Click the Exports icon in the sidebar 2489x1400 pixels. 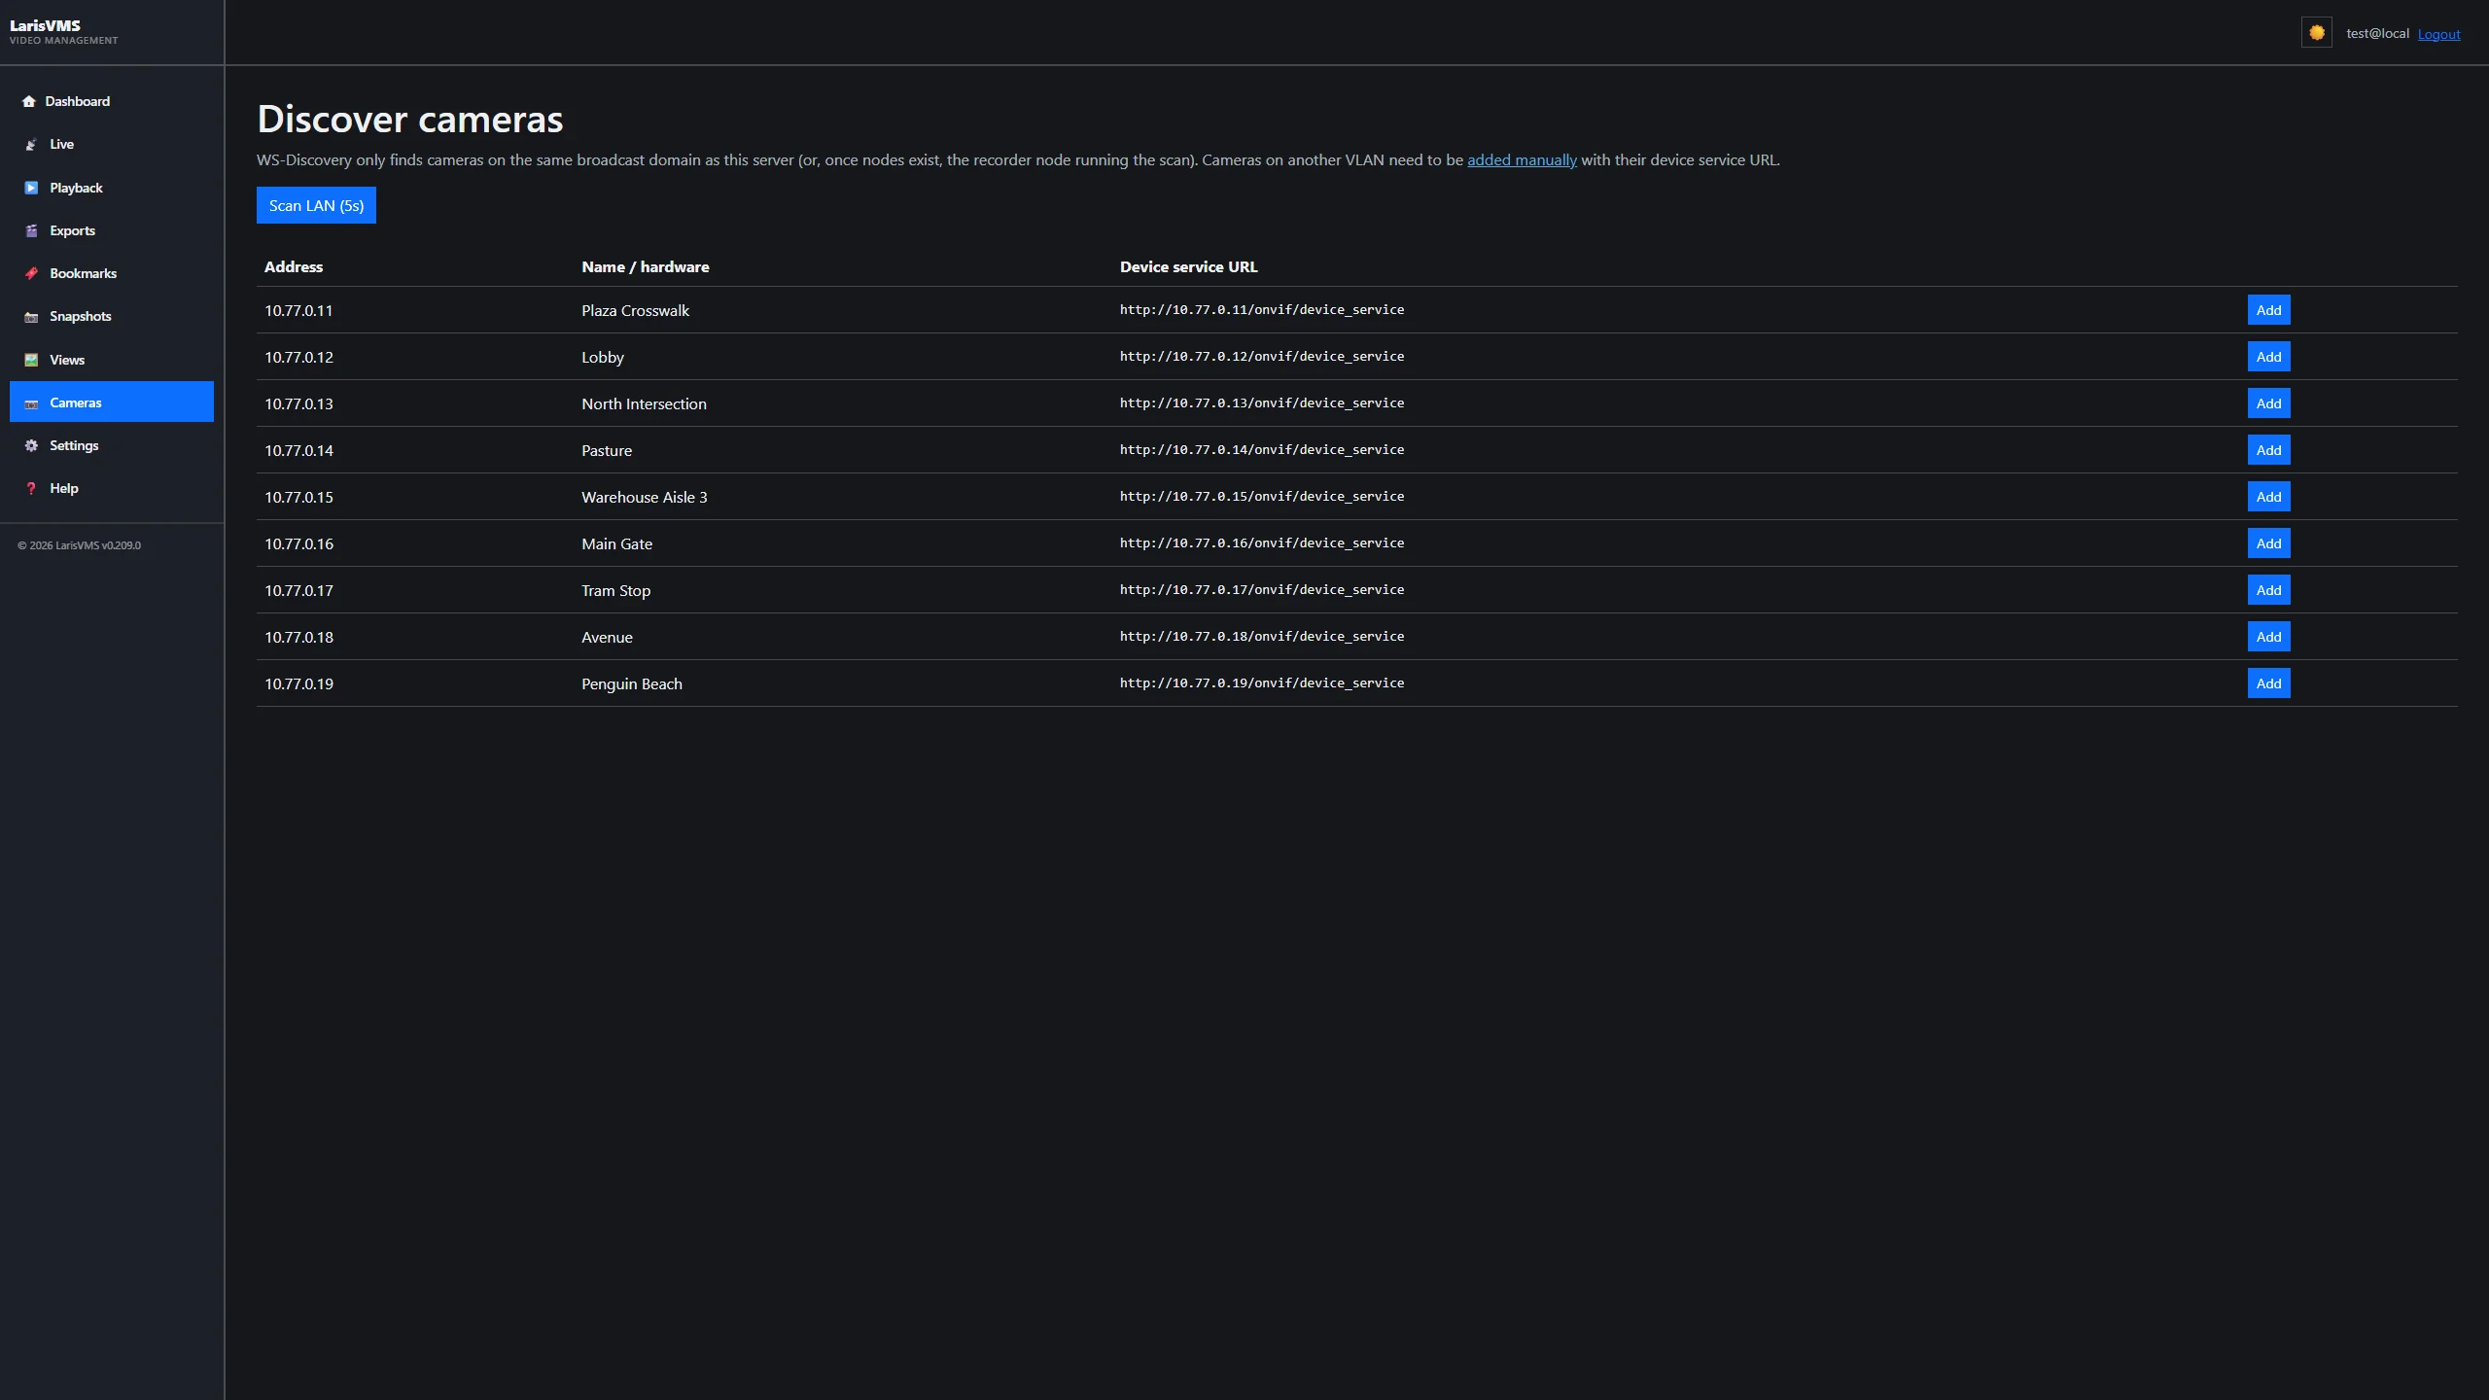click(31, 230)
